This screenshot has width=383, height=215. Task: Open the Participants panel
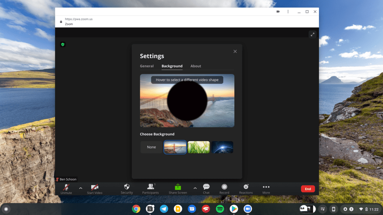click(x=150, y=187)
